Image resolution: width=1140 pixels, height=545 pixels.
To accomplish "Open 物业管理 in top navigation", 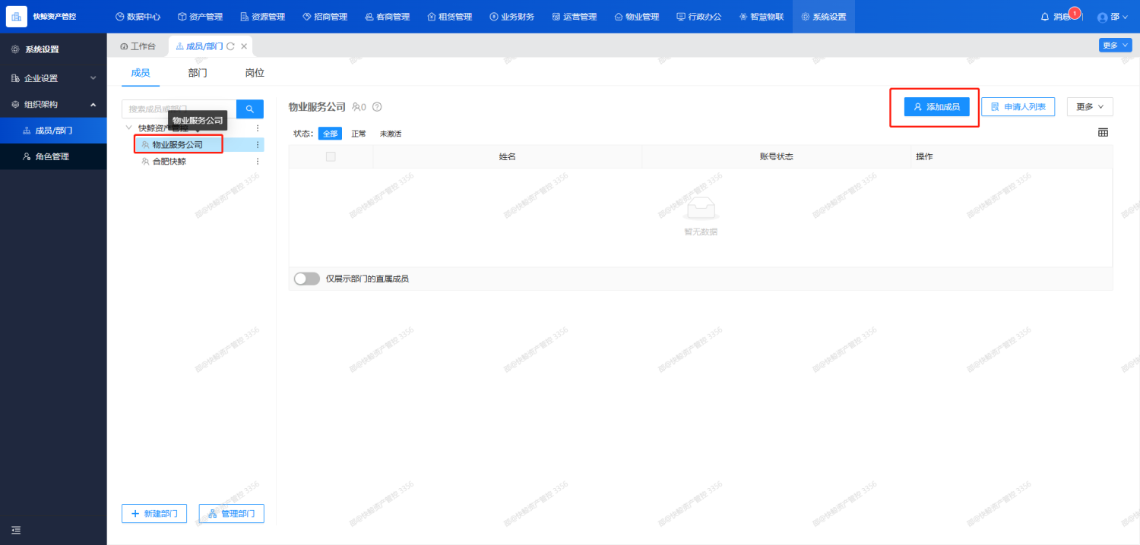I will 636,17.
